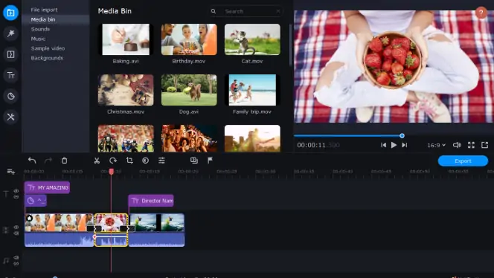Detach the preview window
The height and width of the screenshot is (278, 494).
tap(484, 145)
